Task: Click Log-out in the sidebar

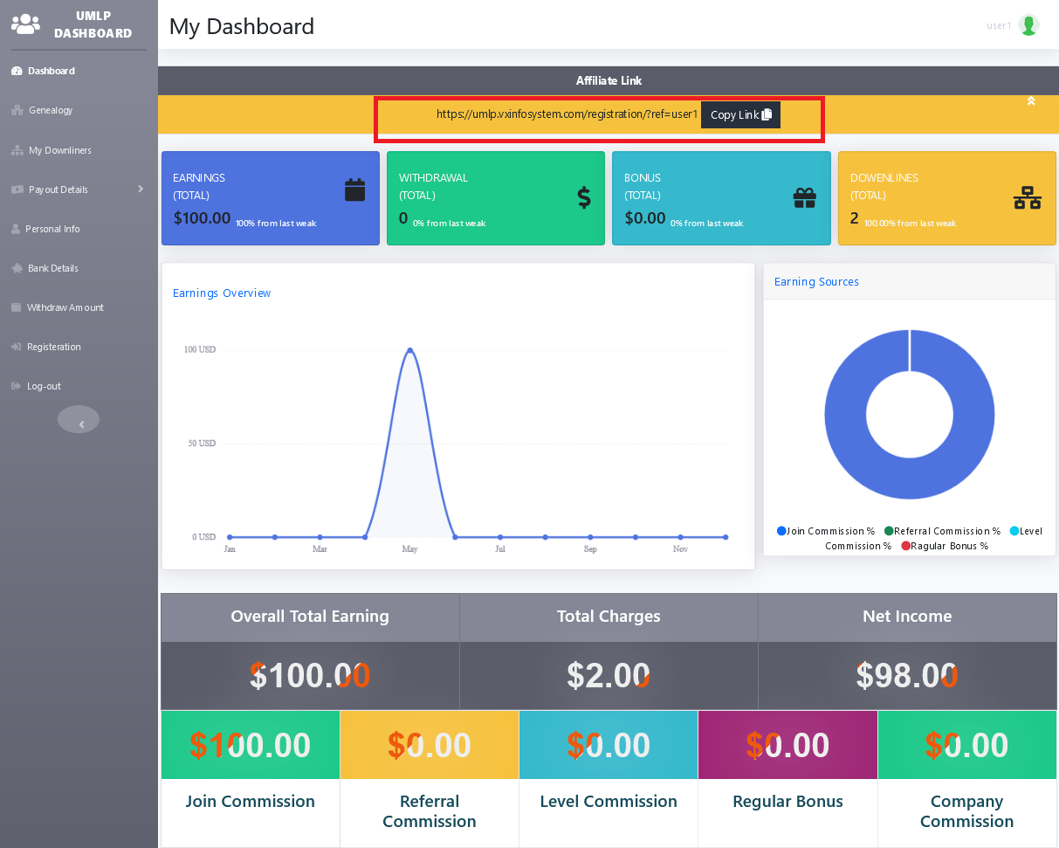Action: pyautogui.click(x=44, y=386)
